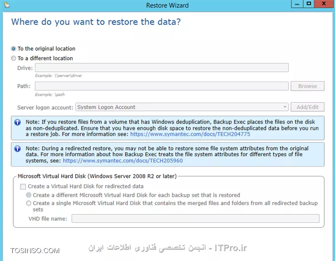Click the Add/Edit logon account button

[x=307, y=107]
